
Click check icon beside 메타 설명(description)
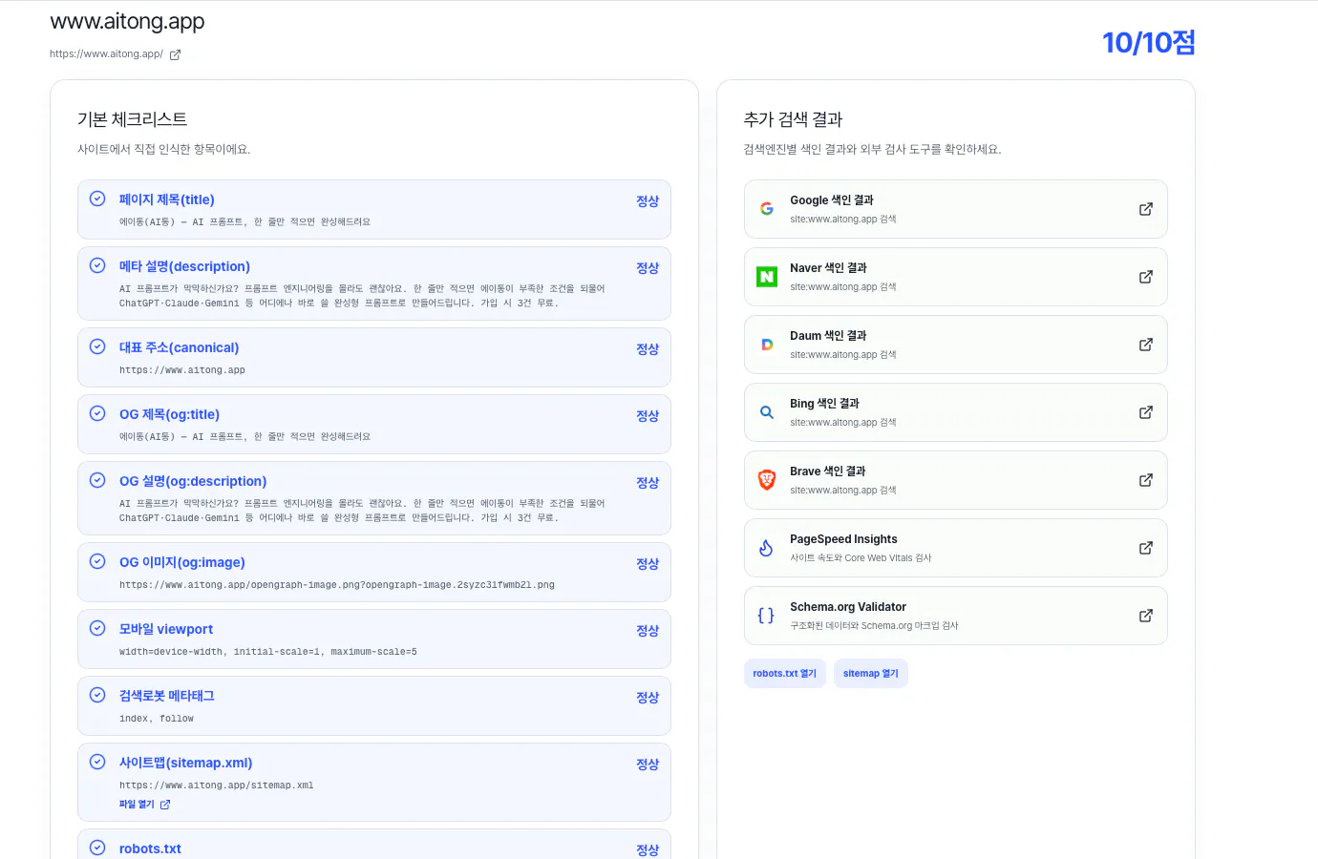coord(97,265)
